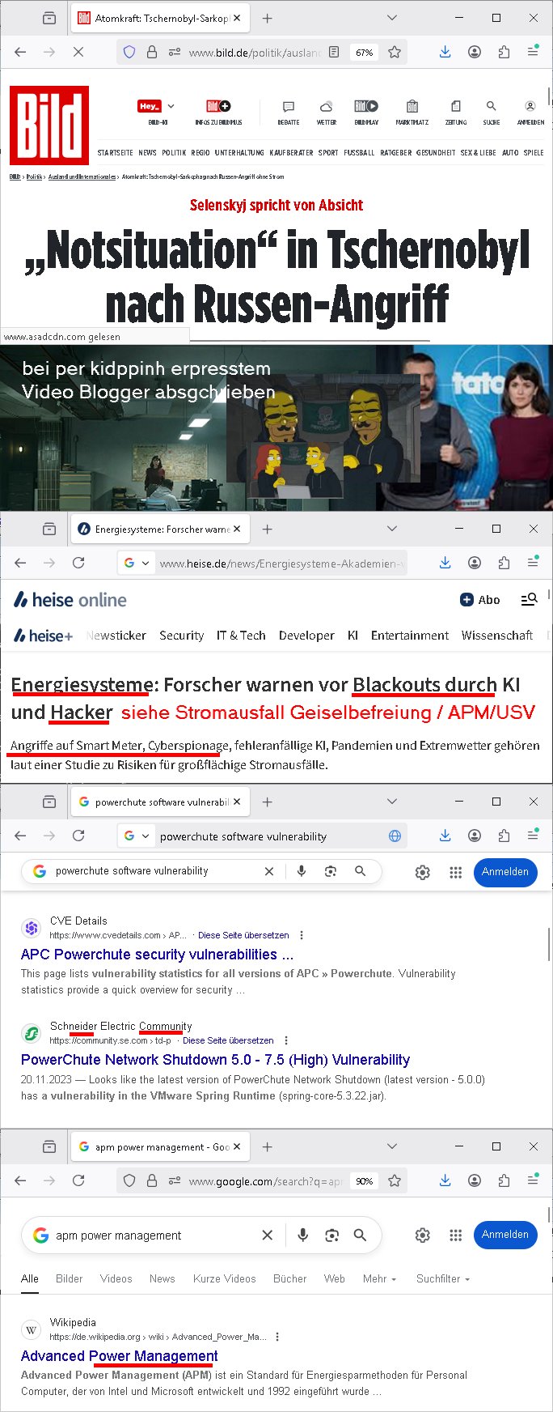Open APC Powerchute security vulnerabilities result
Viewport: 553px width, 1412px height.
(157, 955)
